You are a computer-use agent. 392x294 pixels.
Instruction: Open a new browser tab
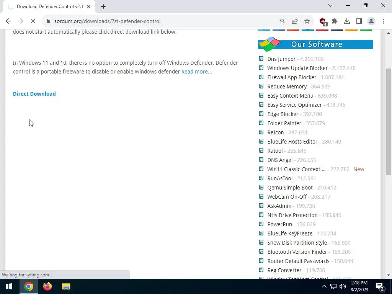tap(103, 7)
